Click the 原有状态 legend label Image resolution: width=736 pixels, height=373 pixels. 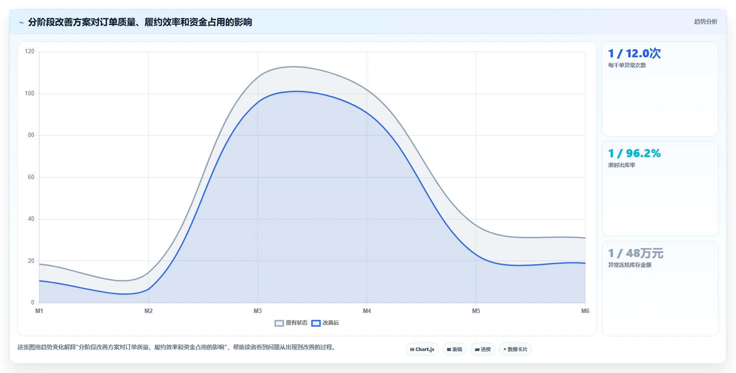[297, 323]
